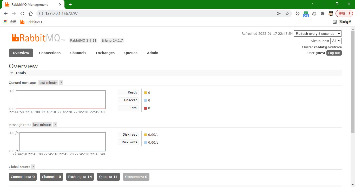Viewport: 355px width, 187px height.
Task: Click the RabbitMQ 3.9.11 version label
Action: click(83, 40)
